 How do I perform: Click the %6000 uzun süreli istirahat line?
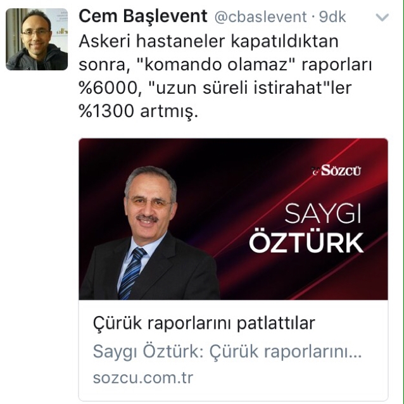[215, 88]
